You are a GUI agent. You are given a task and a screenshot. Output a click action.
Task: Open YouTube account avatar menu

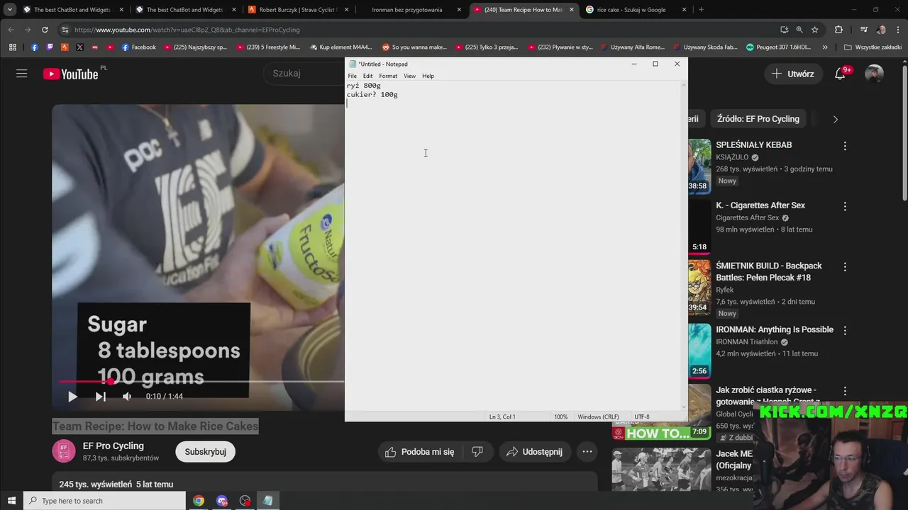point(874,74)
